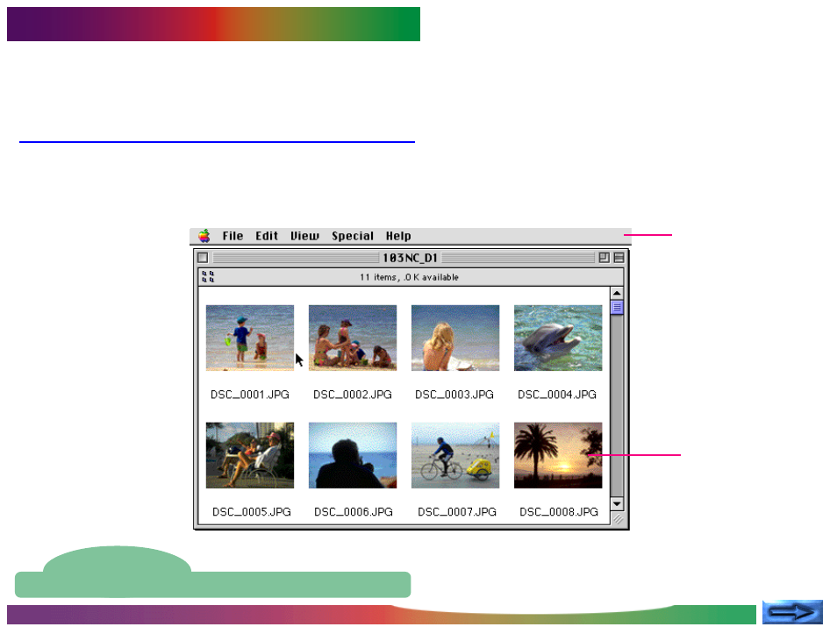Click the scroll up arrow

[617, 293]
